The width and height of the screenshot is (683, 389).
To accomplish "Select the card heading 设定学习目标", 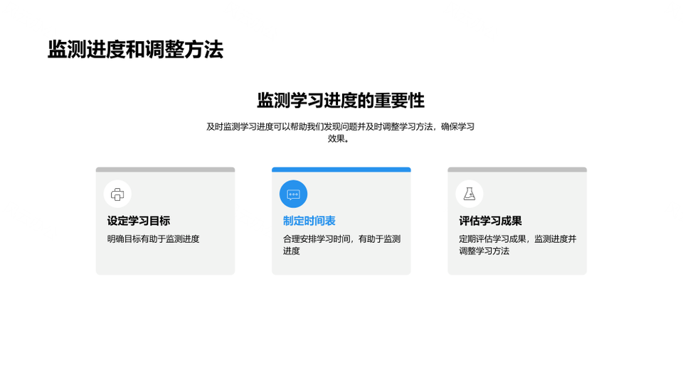I will point(139,221).
